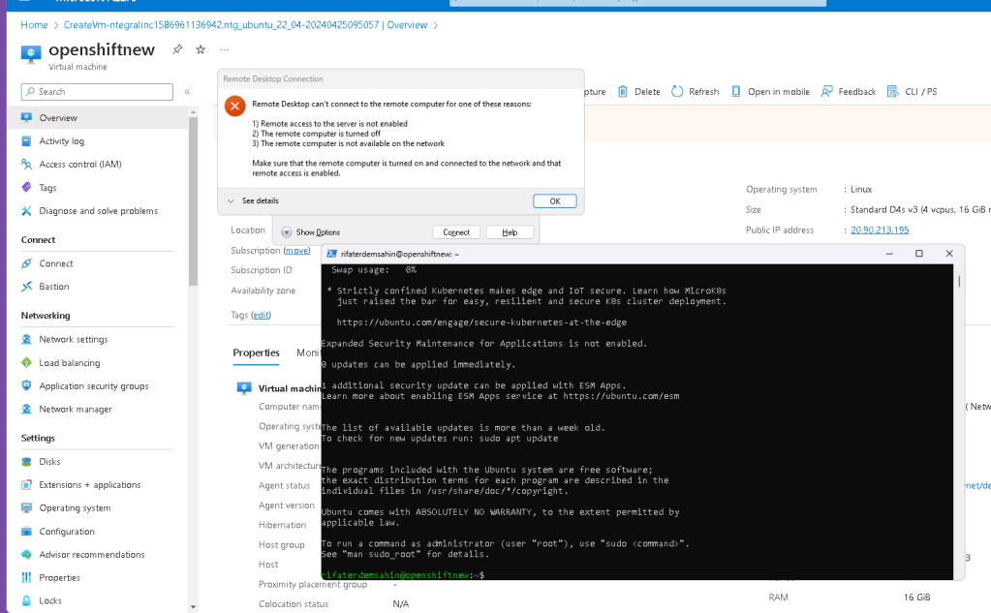Click the Open in mobile phone icon
The height and width of the screenshot is (613, 991).
pos(735,92)
